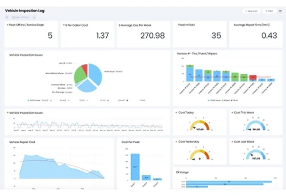Click the Cost Last Week gauge
This screenshot has height=196, width=286.
(255, 155)
